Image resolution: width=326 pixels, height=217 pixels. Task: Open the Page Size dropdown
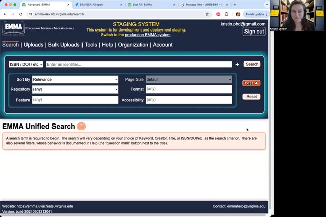click(189, 79)
